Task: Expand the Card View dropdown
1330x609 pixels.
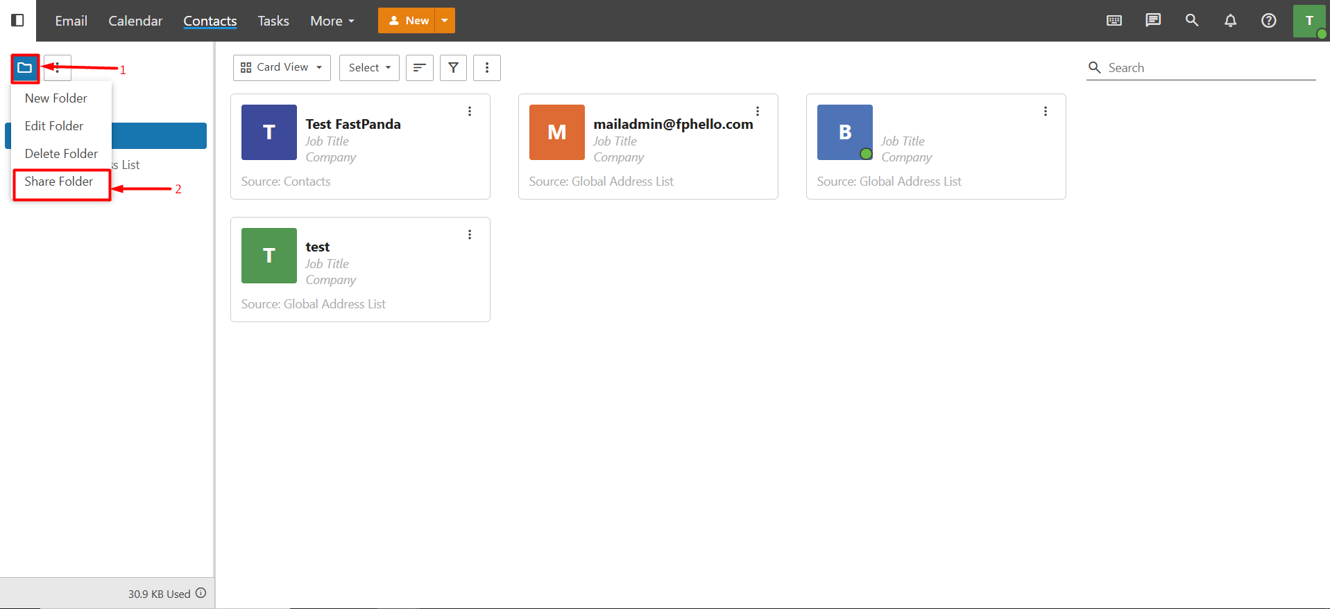Action: (x=282, y=68)
